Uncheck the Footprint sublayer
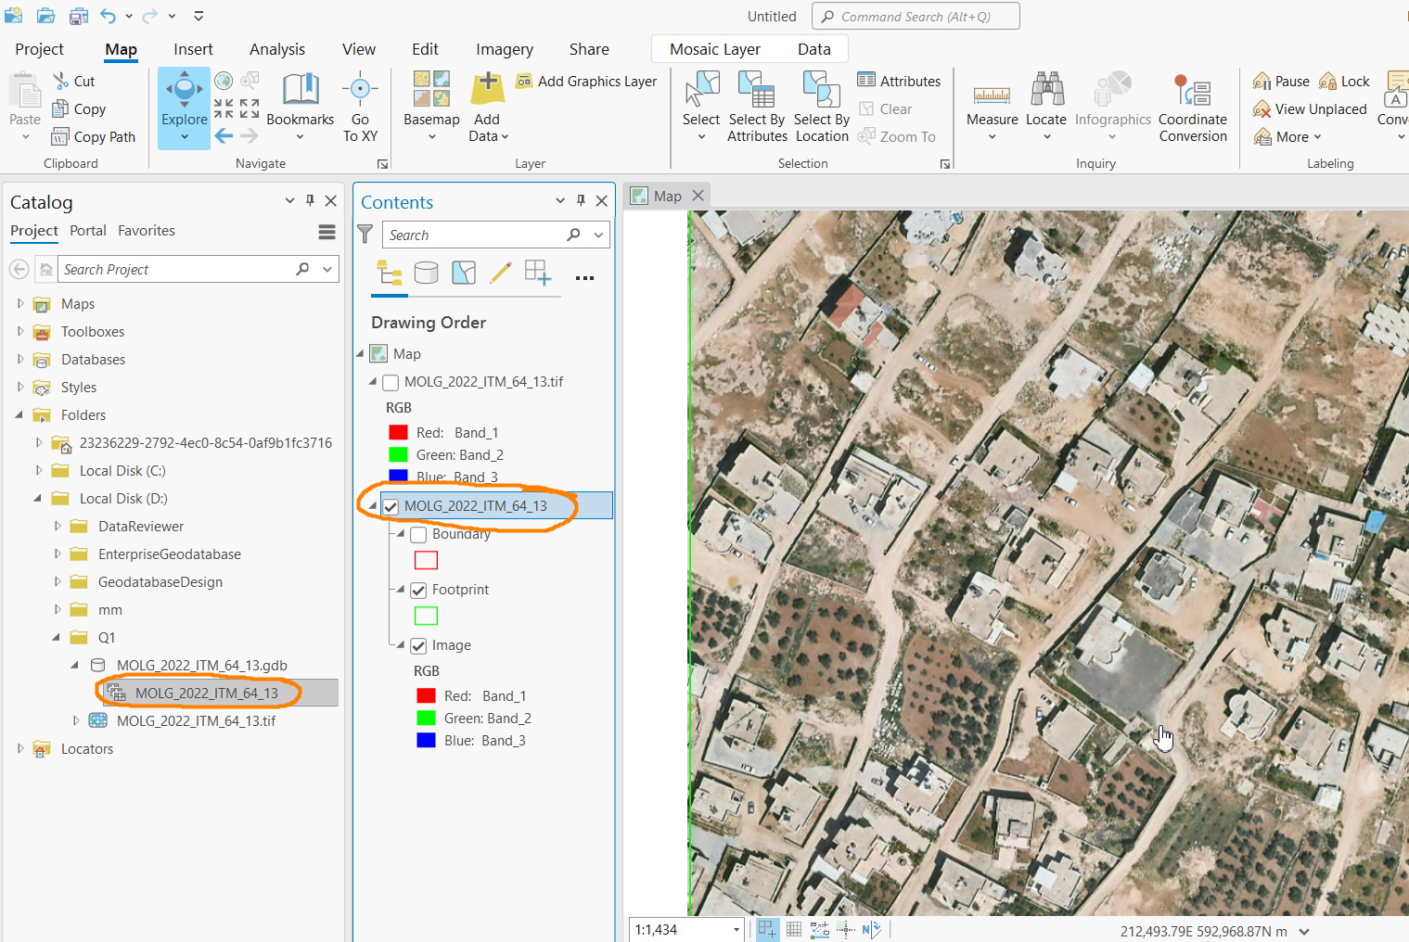Image resolution: width=1409 pixels, height=942 pixels. click(x=417, y=590)
